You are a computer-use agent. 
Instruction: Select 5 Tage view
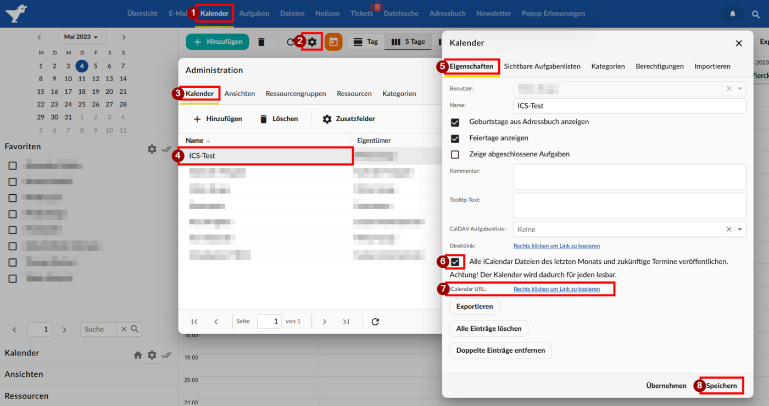pyautogui.click(x=408, y=42)
